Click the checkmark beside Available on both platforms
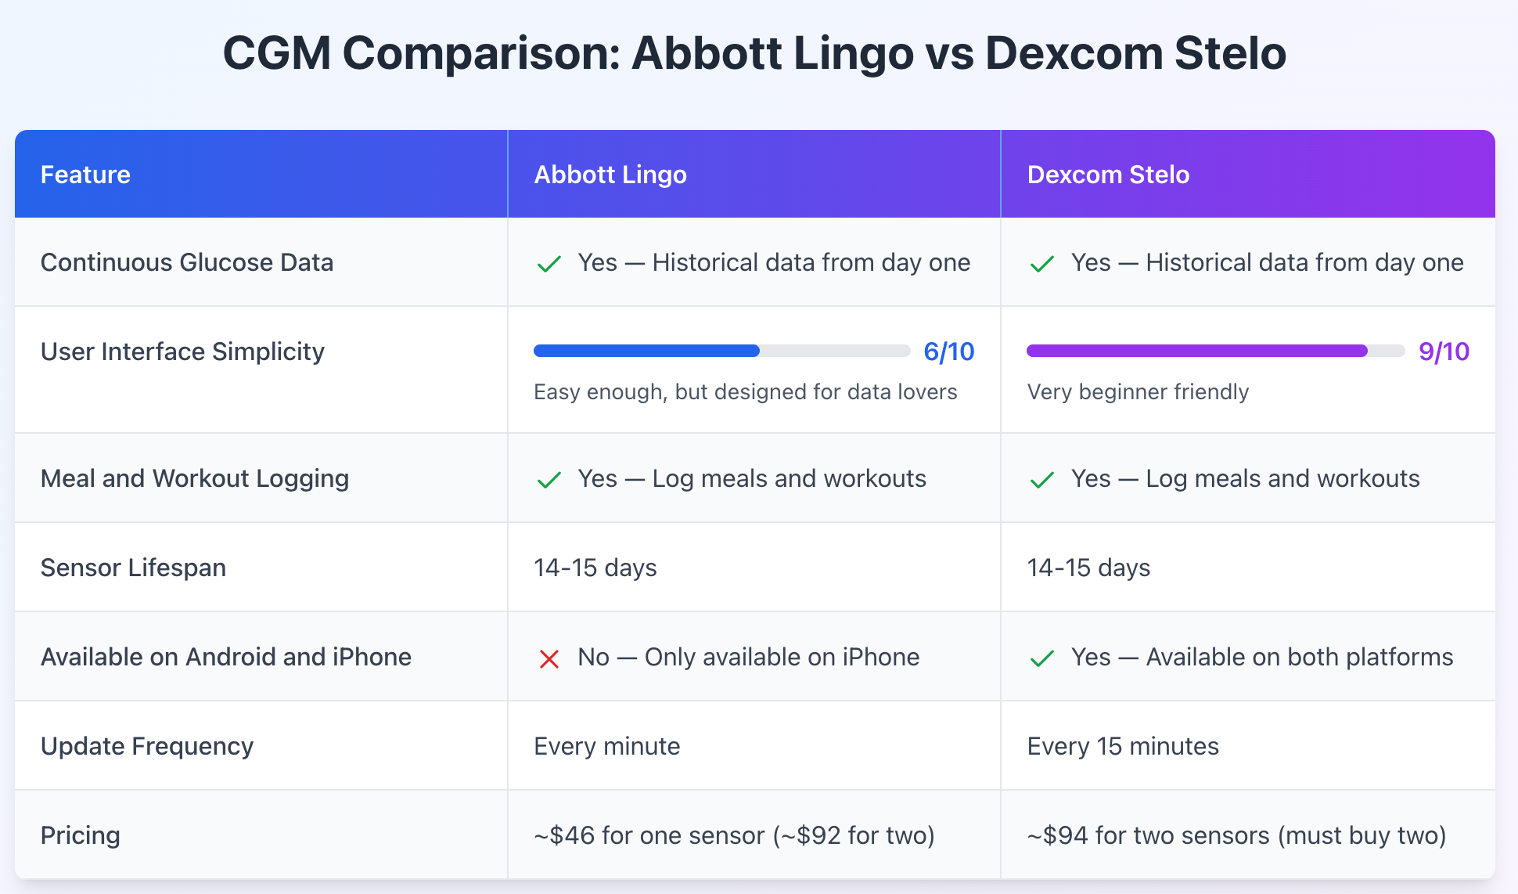1518x894 pixels. (1042, 658)
